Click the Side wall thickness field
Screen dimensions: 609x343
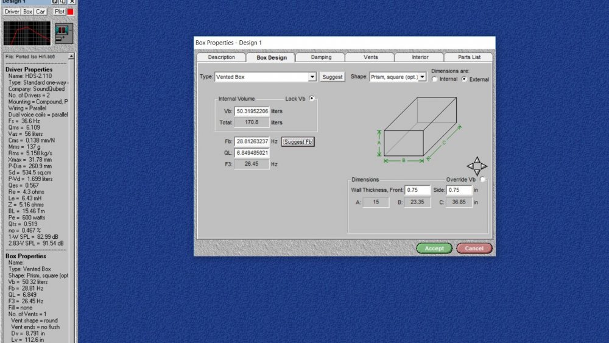click(459, 190)
